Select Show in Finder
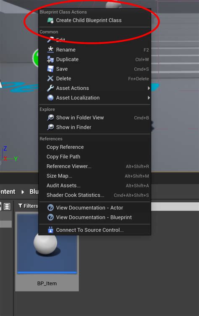This screenshot has width=199, height=316. [95, 127]
